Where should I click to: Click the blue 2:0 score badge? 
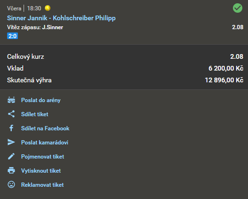[x=13, y=36]
